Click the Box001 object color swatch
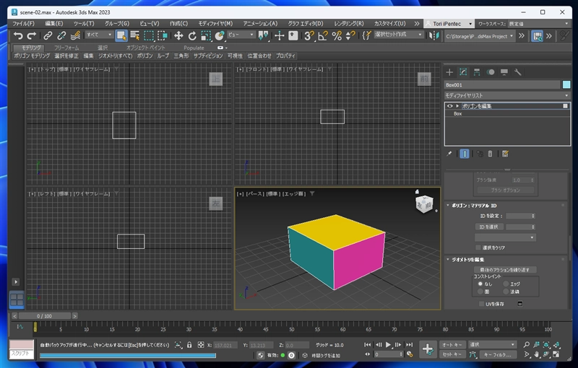The height and width of the screenshot is (368, 578). coord(566,84)
